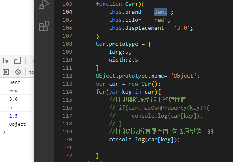Image resolution: width=233 pixels, height=162 pixels.
Task: Click the Chinese comment on line 119
Action: (161, 132)
